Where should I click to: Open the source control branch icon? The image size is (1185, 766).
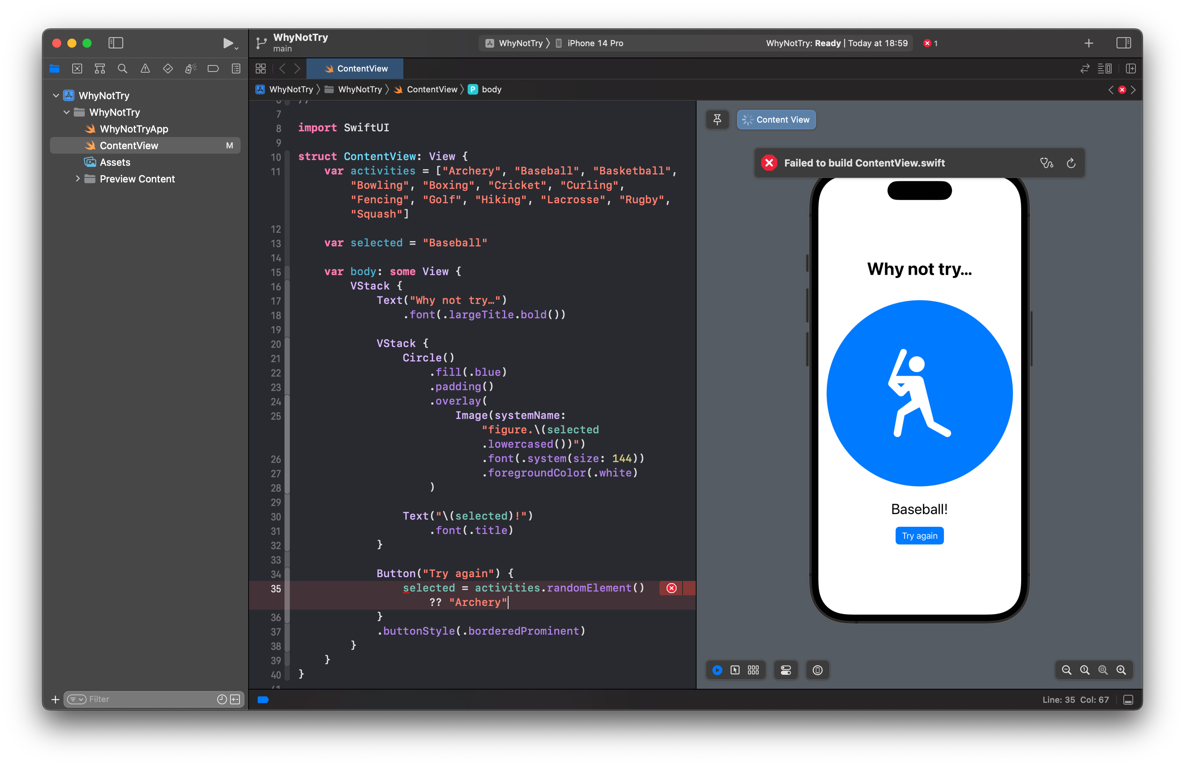tap(261, 43)
